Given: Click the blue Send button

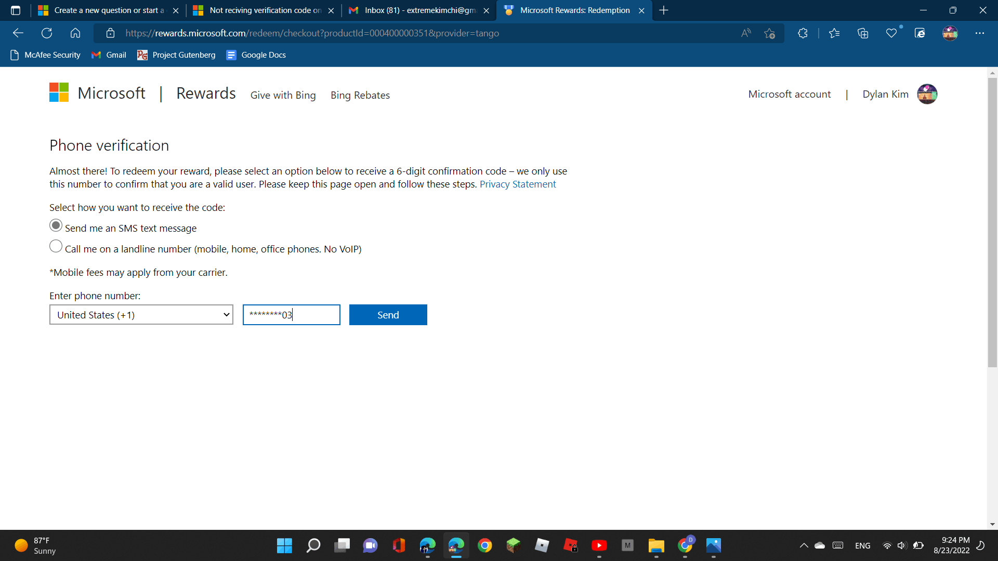Looking at the screenshot, I should click(x=388, y=315).
